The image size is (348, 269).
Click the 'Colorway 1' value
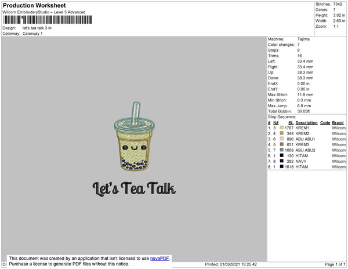coord(32,34)
